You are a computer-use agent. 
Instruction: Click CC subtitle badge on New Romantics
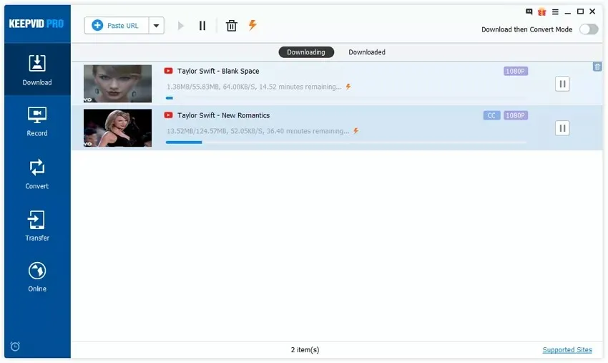(x=491, y=115)
